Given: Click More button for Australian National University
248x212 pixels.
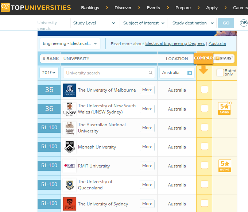Looking at the screenshot, I should pos(147,128).
